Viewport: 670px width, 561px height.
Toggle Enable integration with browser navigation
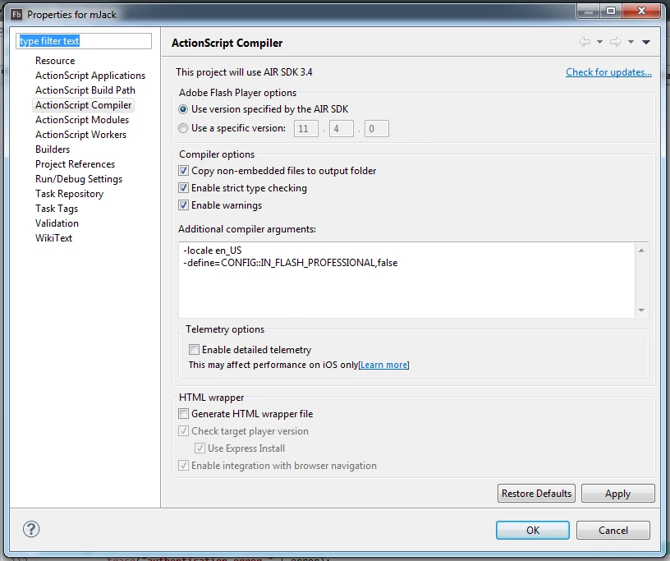183,465
